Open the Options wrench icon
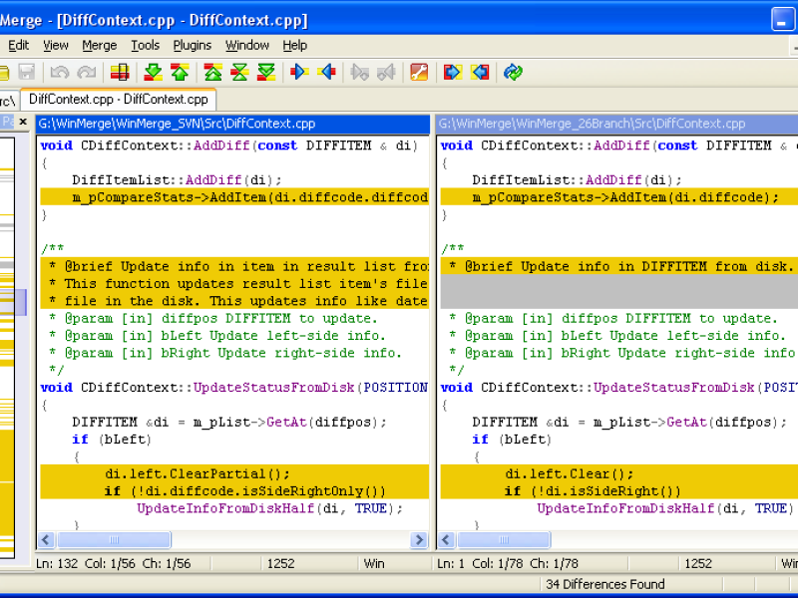The height and width of the screenshot is (598, 798). pos(419,72)
